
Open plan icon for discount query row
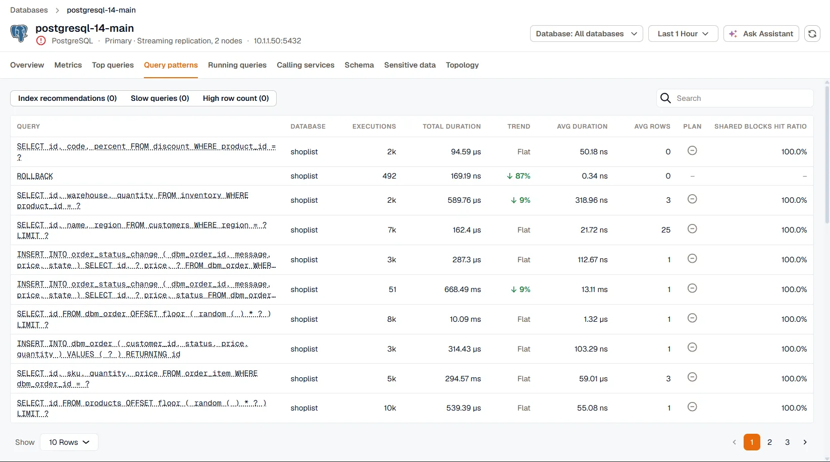(692, 151)
